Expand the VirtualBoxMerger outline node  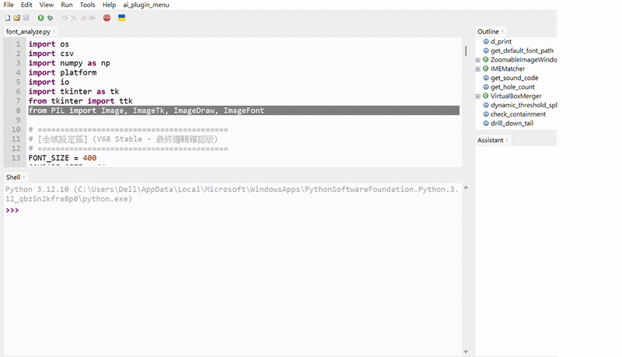click(478, 96)
